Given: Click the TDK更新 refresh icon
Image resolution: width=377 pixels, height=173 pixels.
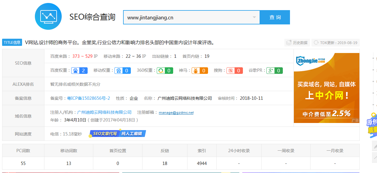Looking at the screenshot, I should [x=316, y=43].
